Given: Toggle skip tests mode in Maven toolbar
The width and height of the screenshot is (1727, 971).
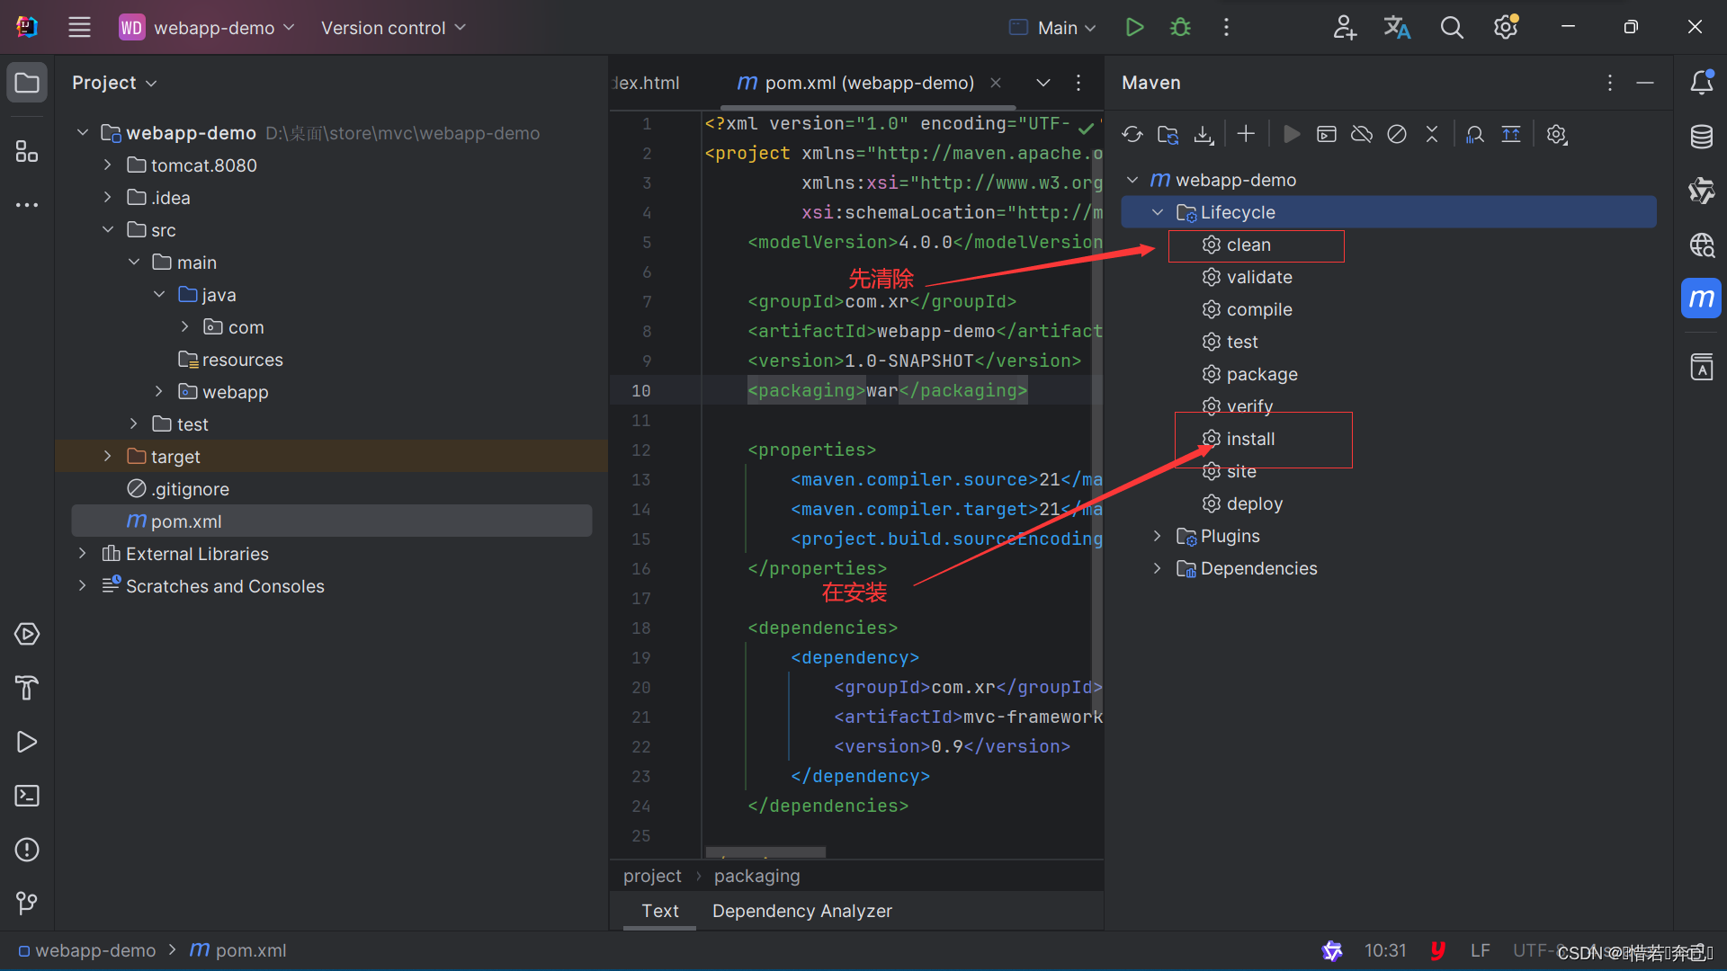Looking at the screenshot, I should click(x=1397, y=135).
